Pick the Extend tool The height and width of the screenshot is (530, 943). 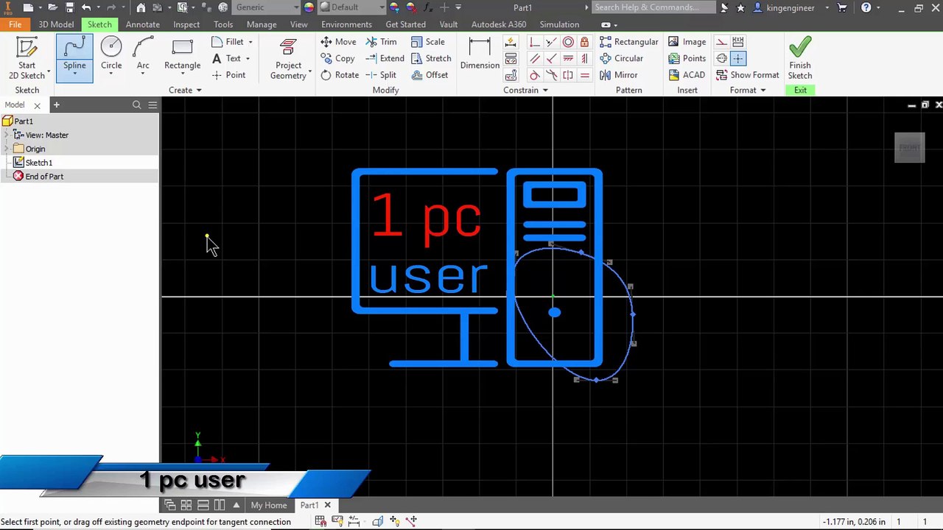coord(385,58)
